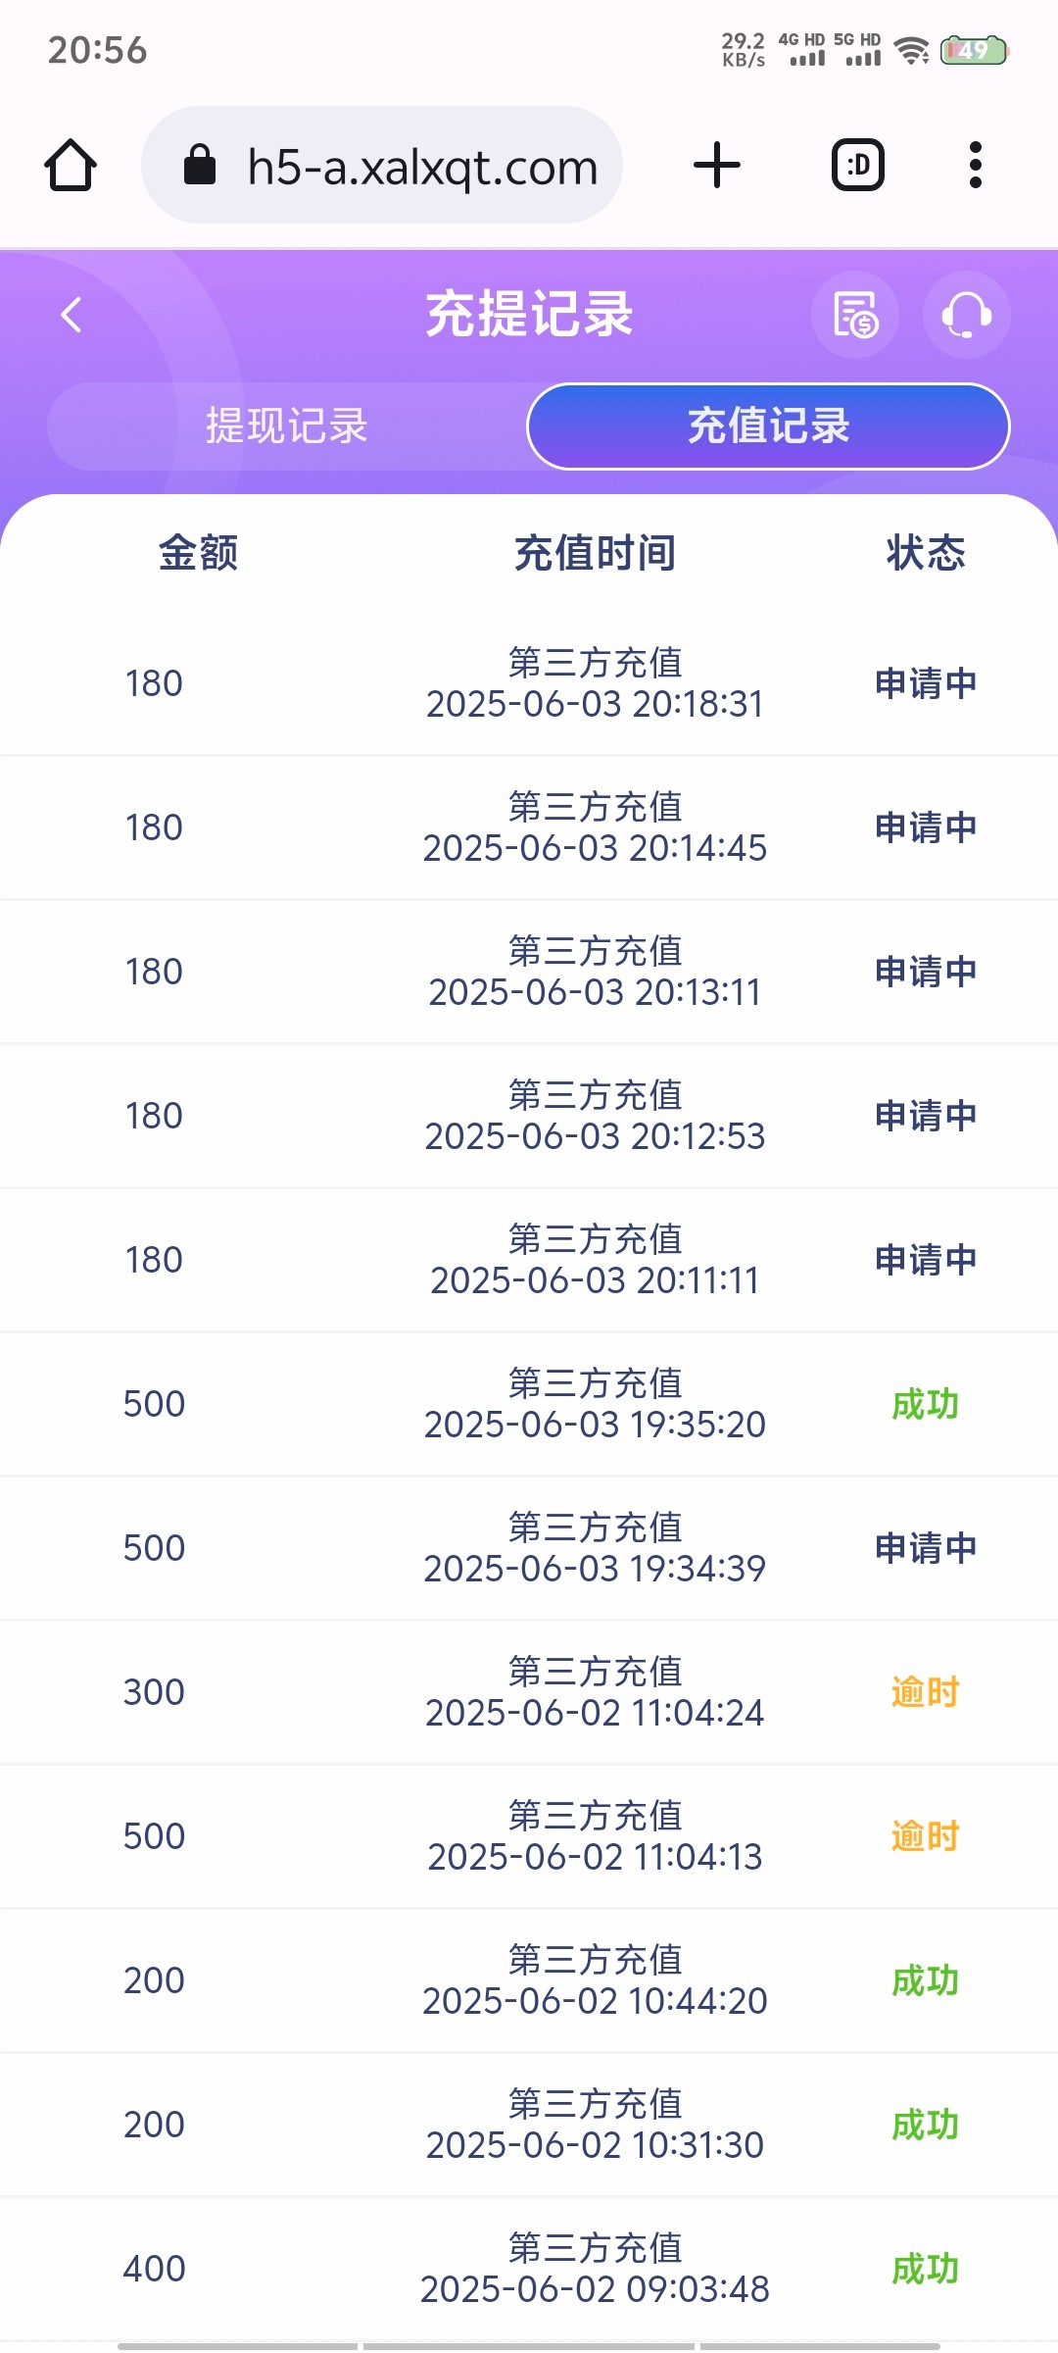
Task: Tap the browser home icon
Action: (x=71, y=165)
